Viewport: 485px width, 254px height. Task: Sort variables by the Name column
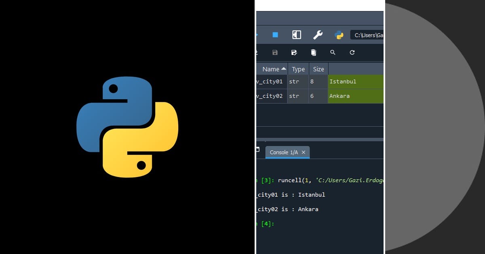[272, 69]
